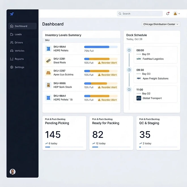The image size is (187, 187).
Task: Click Today, Oct 26 date text
Action: click(x=134, y=39)
